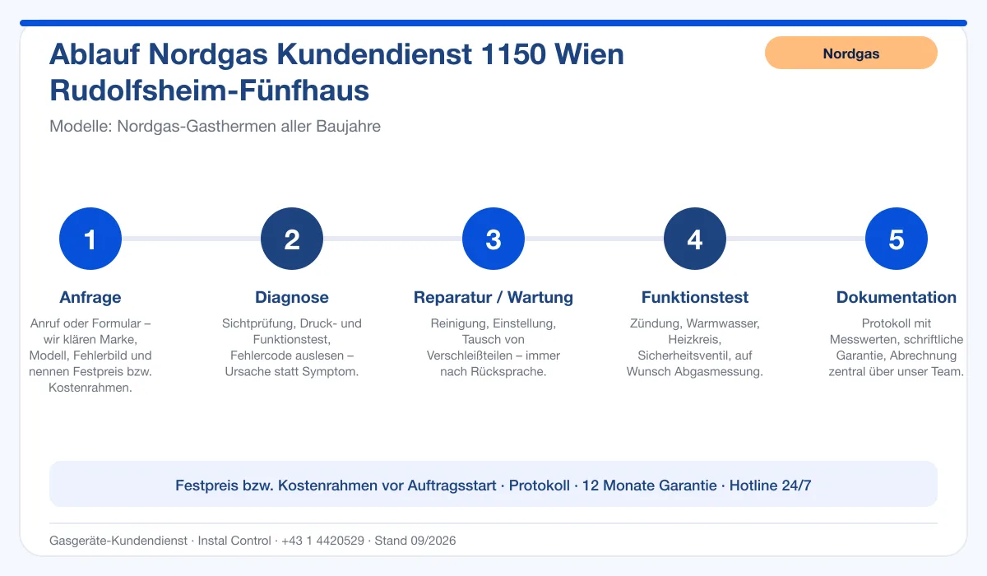Click the Nordgas badge button
987x576 pixels.
click(x=850, y=53)
